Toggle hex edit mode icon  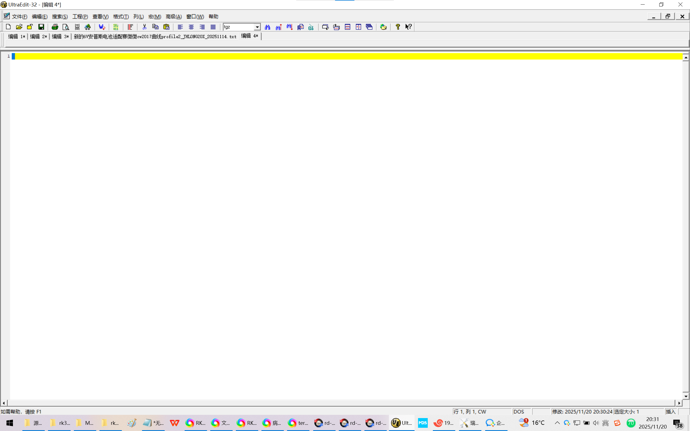pos(116,27)
